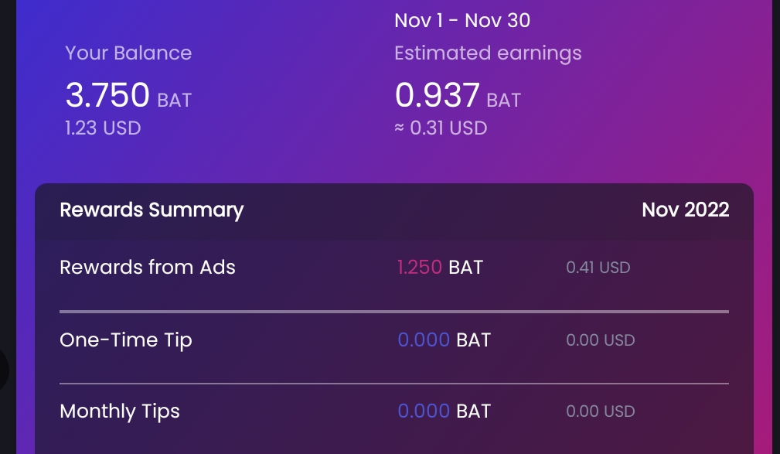Click the Monthly Tips 0.00 USD value
The image size is (780, 454).
(x=601, y=411)
